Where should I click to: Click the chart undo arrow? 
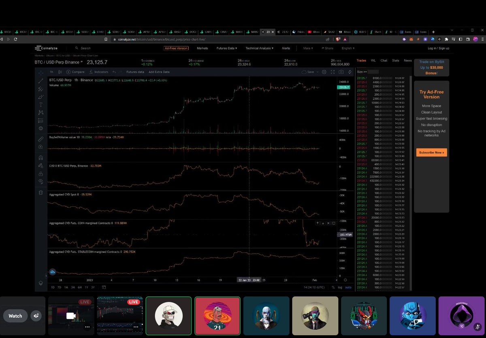point(115,72)
